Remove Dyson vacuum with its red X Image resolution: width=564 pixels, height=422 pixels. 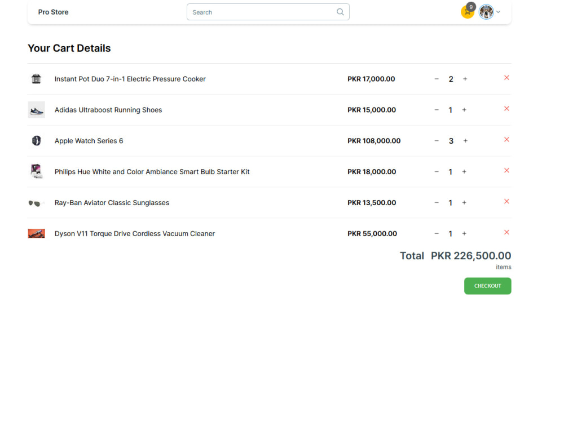pyautogui.click(x=506, y=232)
